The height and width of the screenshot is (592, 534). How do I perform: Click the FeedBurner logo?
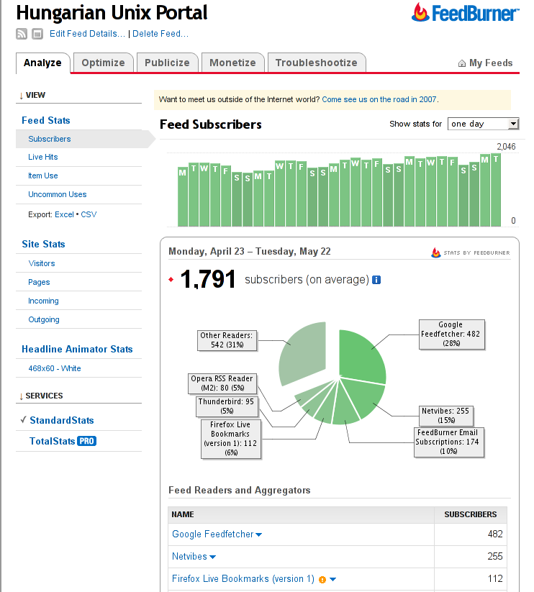coord(465,13)
